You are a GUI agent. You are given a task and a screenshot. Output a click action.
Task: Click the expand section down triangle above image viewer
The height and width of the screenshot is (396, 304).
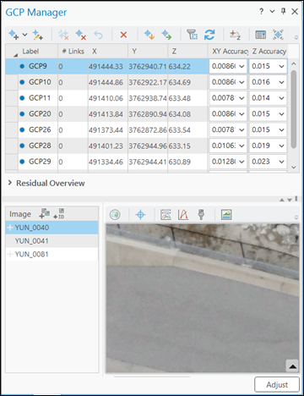point(289,200)
